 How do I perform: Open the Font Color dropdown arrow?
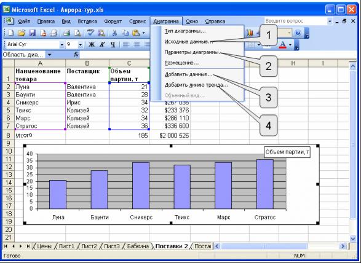click(x=290, y=44)
